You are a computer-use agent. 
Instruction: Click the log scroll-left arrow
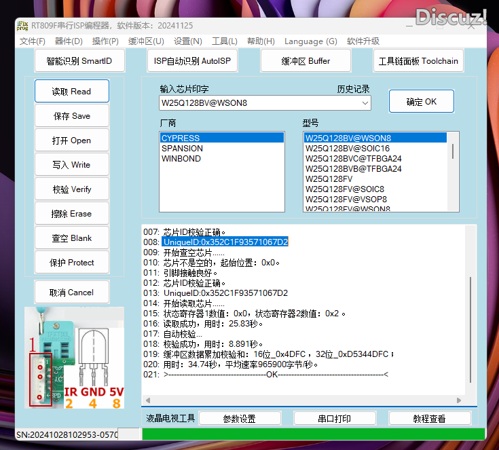tap(148, 400)
